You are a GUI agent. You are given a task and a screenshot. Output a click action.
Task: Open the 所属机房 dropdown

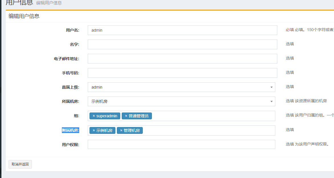[182, 101]
